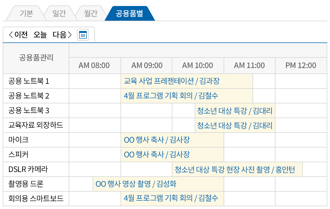Click empty AM 08:00 slot for 마이크
This screenshot has height=209, width=330.
pos(95,140)
